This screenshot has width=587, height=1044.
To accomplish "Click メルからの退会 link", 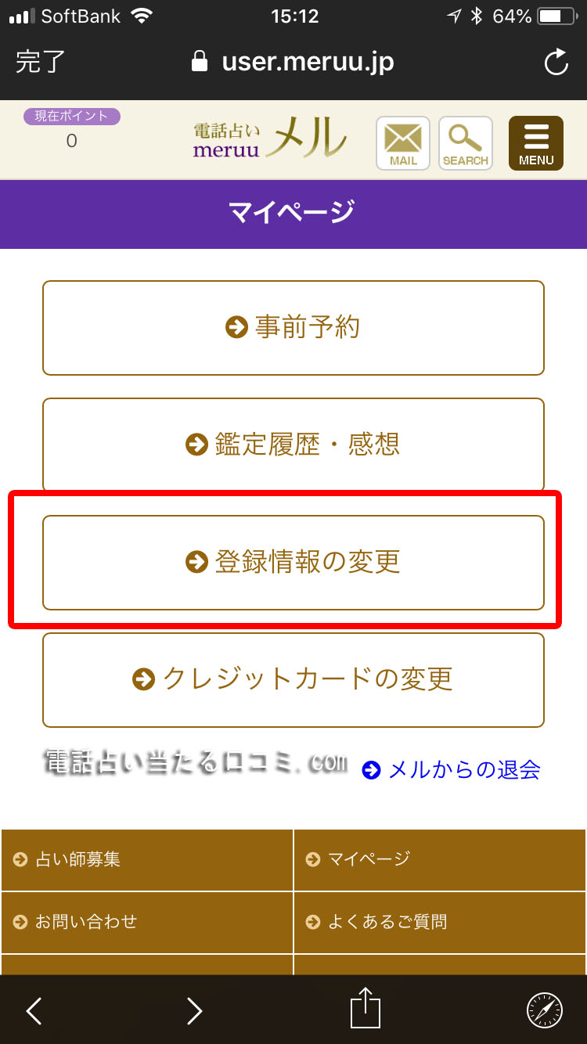I will click(452, 770).
